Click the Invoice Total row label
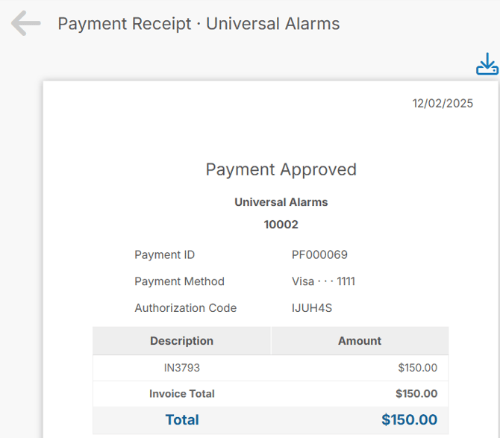The height and width of the screenshot is (438, 500). point(181,394)
